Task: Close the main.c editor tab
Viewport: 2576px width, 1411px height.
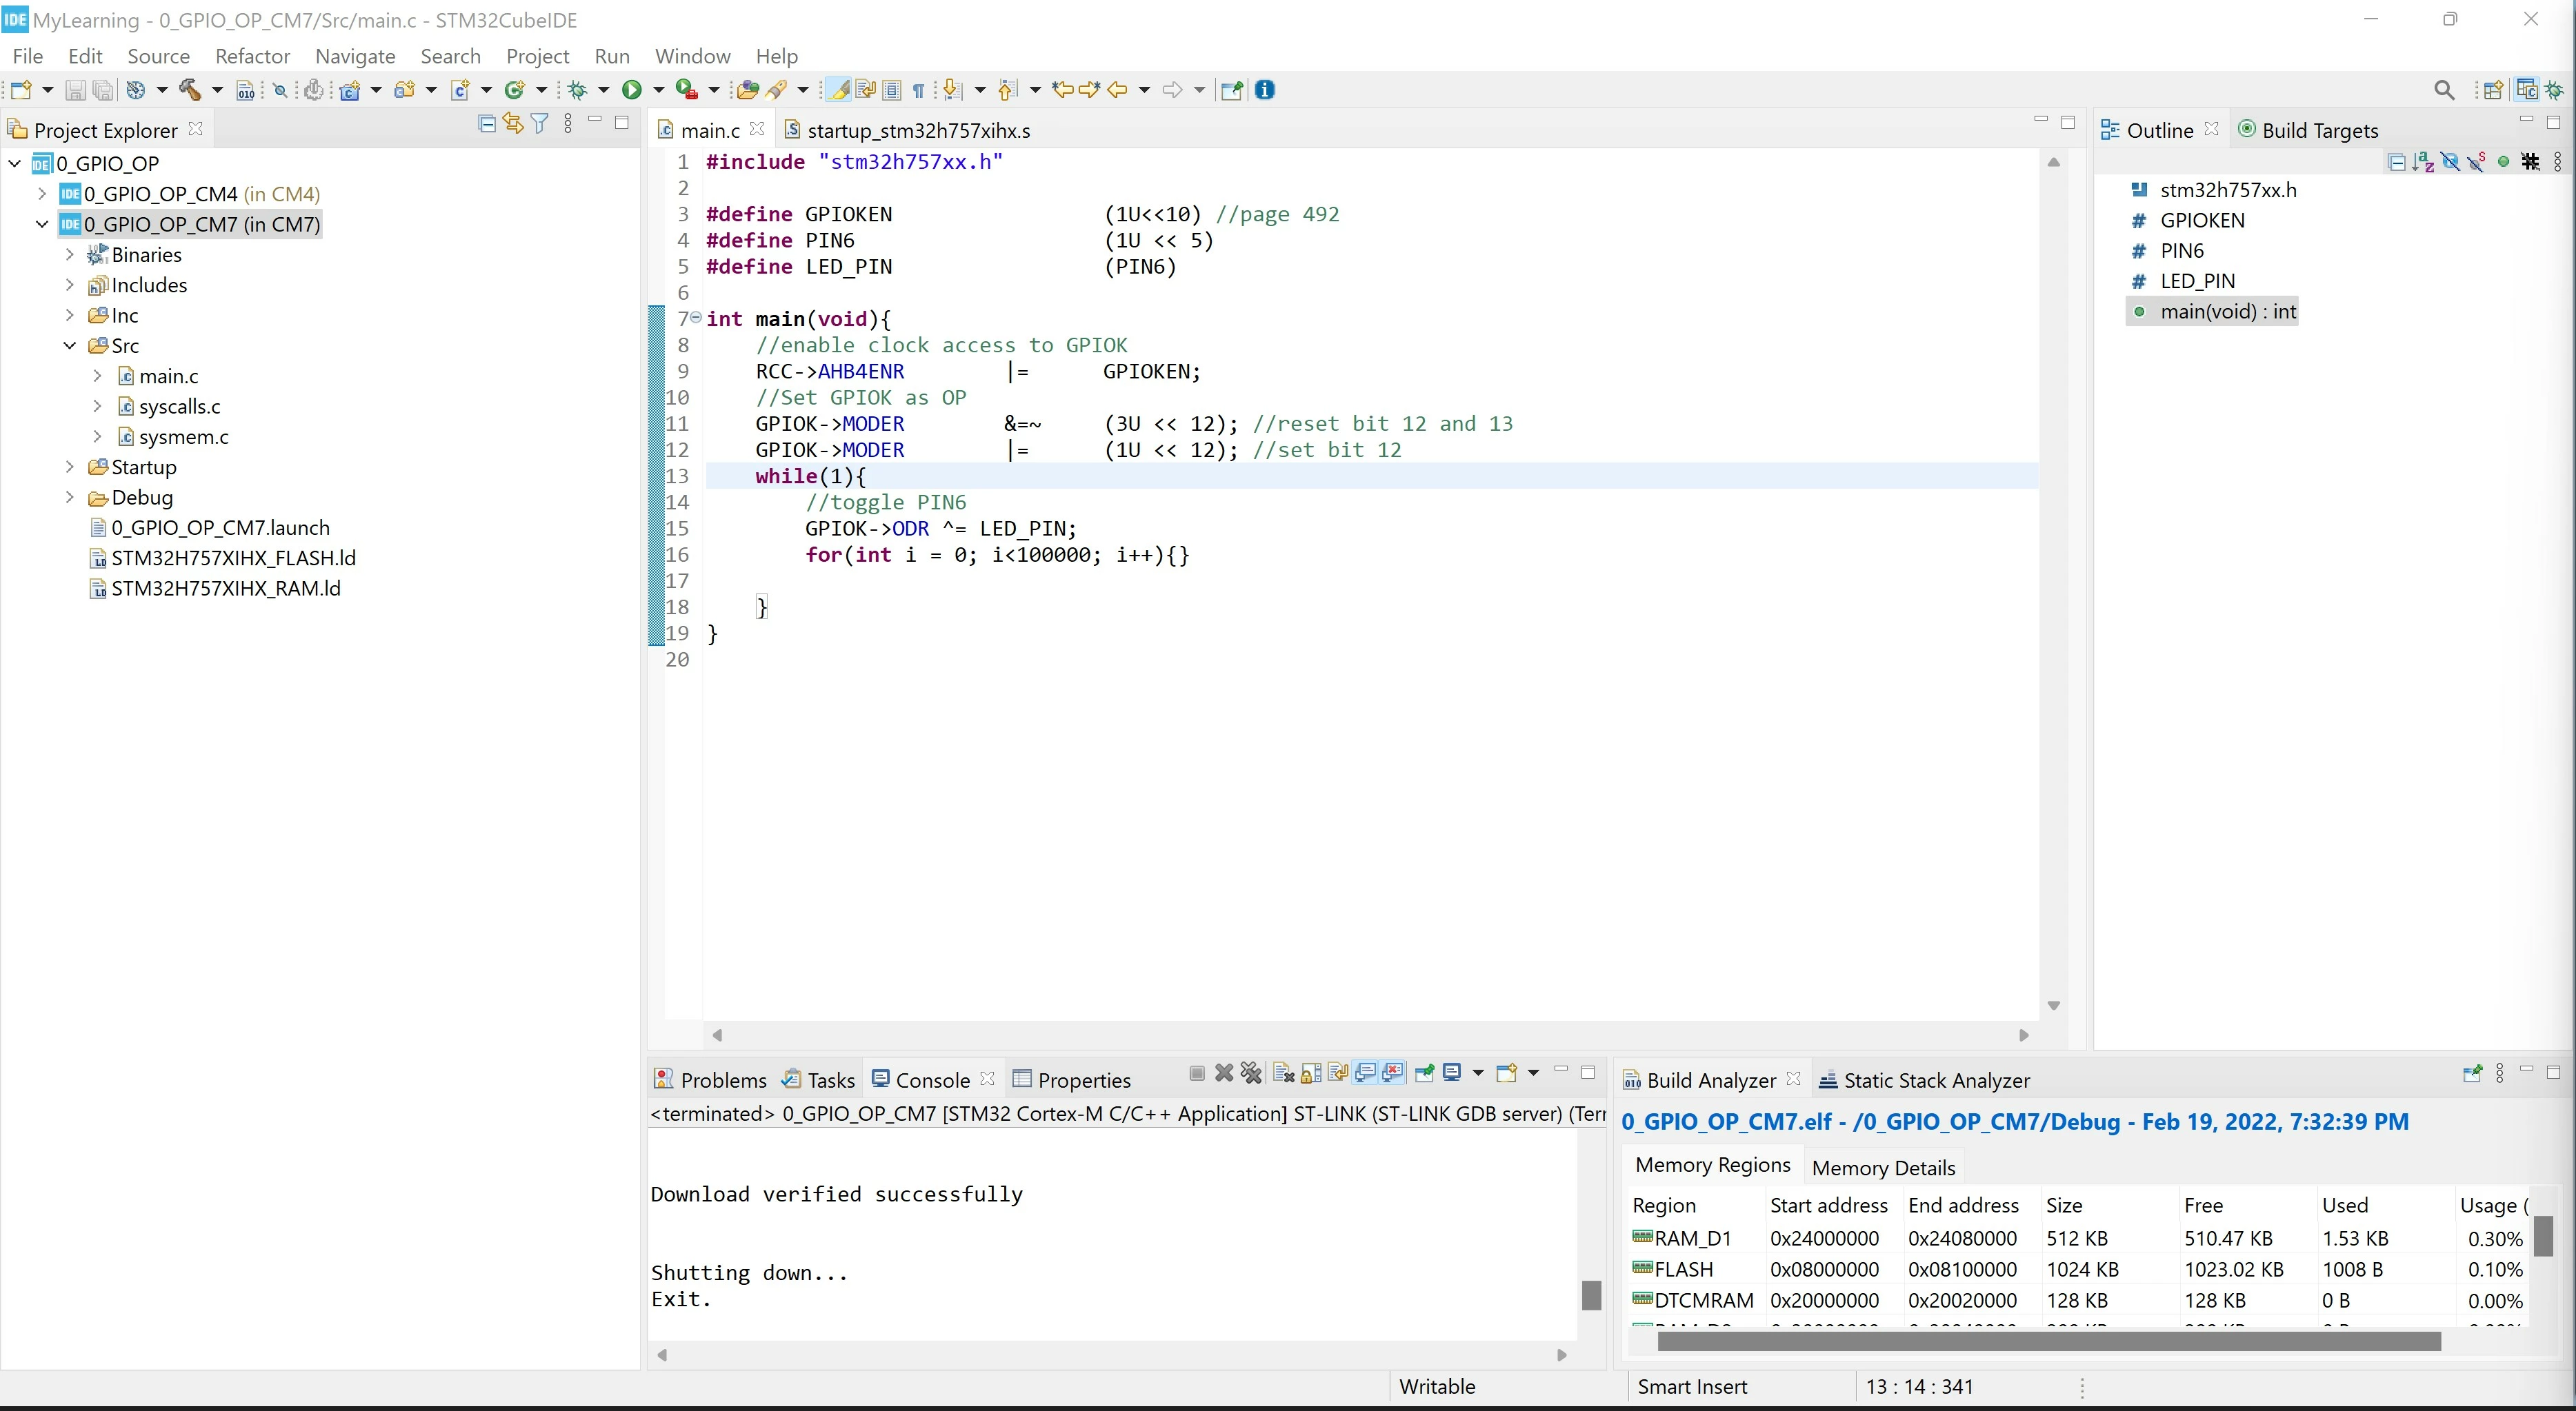Action: (757, 129)
